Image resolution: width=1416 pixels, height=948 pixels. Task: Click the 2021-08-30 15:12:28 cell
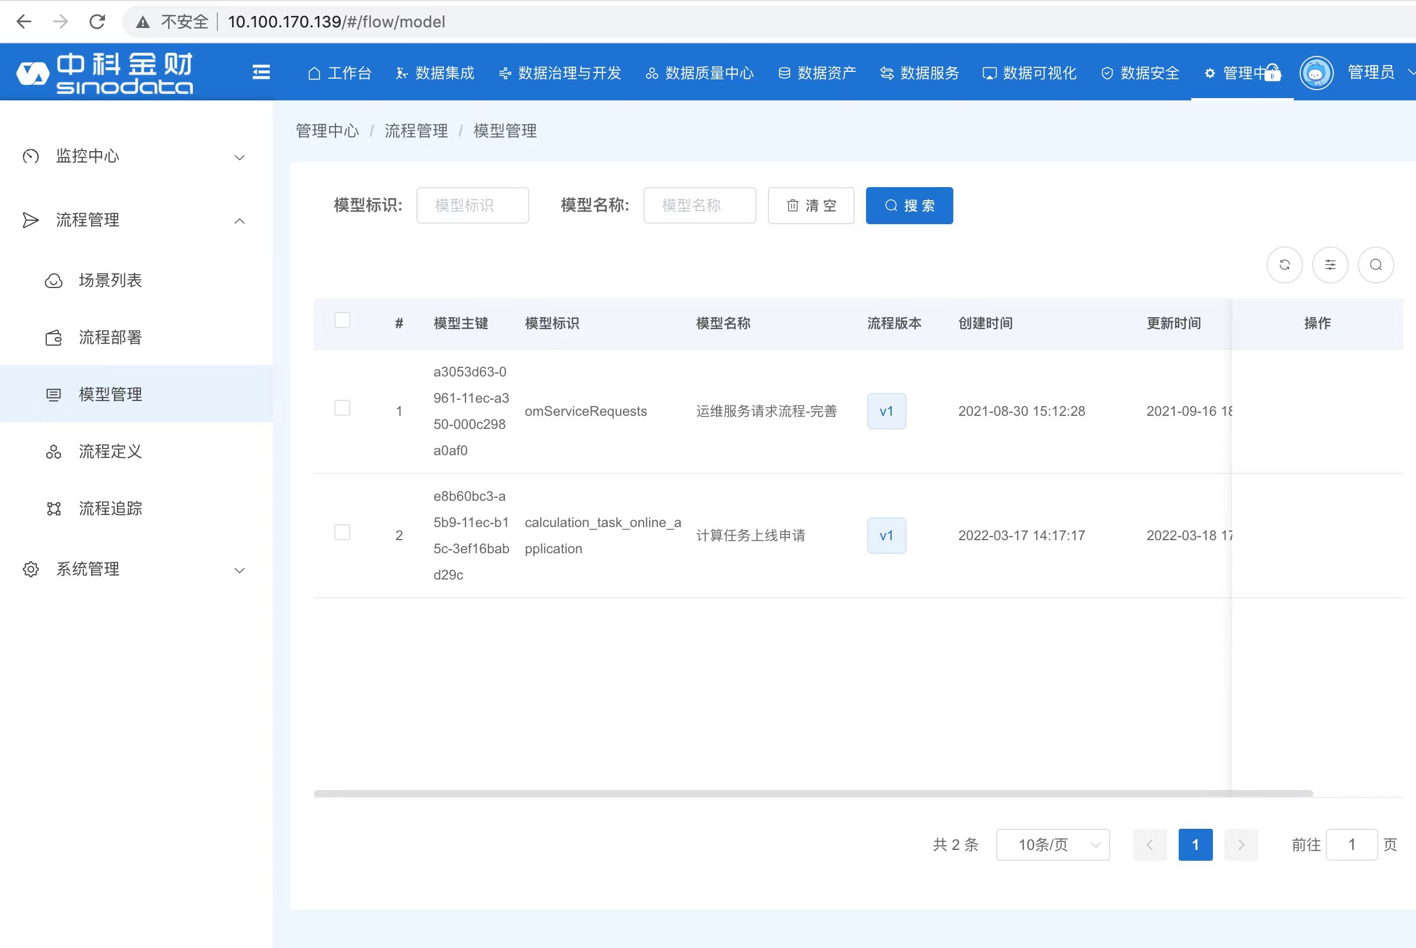(x=1021, y=411)
